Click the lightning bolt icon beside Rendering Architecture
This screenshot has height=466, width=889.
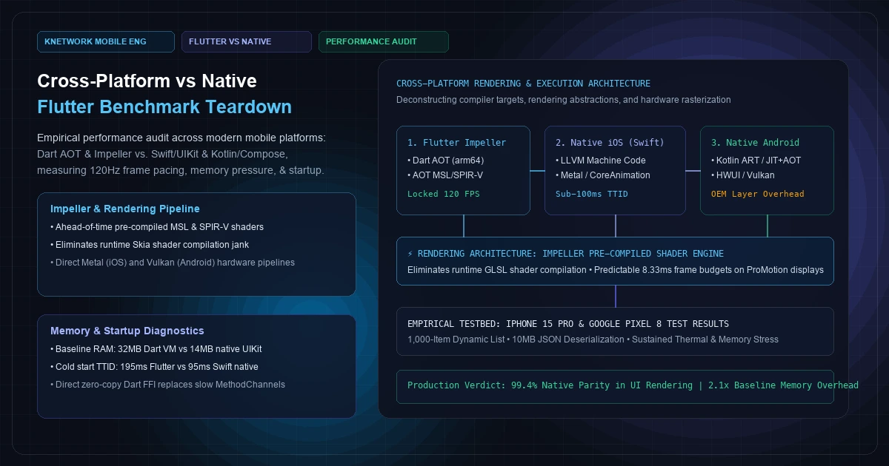[410, 253]
